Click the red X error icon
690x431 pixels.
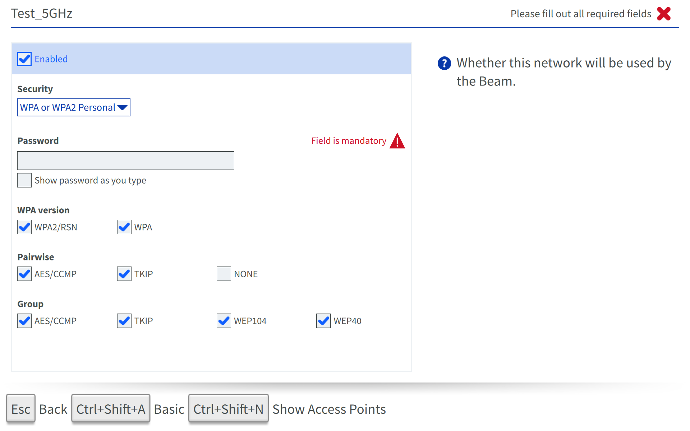coord(663,14)
